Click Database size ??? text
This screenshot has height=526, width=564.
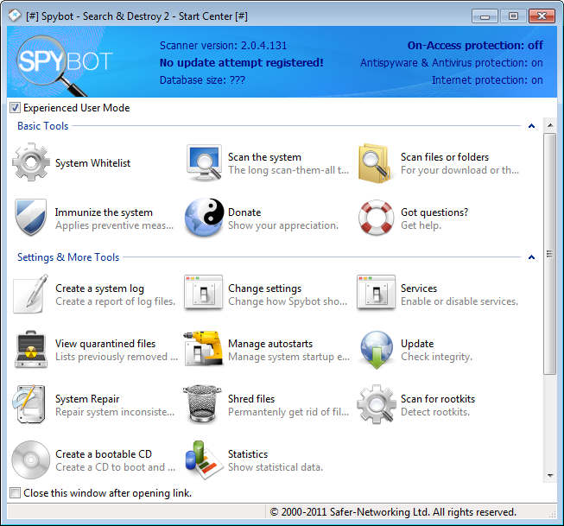(202, 79)
